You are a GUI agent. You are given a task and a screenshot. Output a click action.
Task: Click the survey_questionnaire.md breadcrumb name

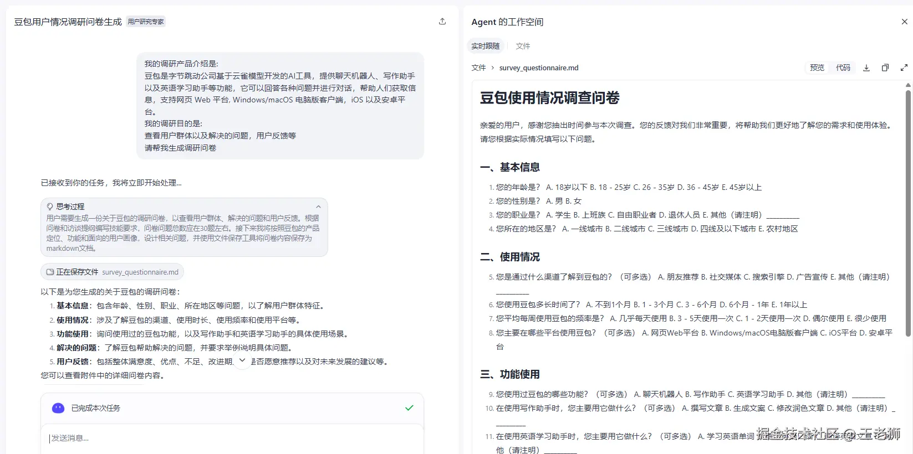(x=539, y=68)
